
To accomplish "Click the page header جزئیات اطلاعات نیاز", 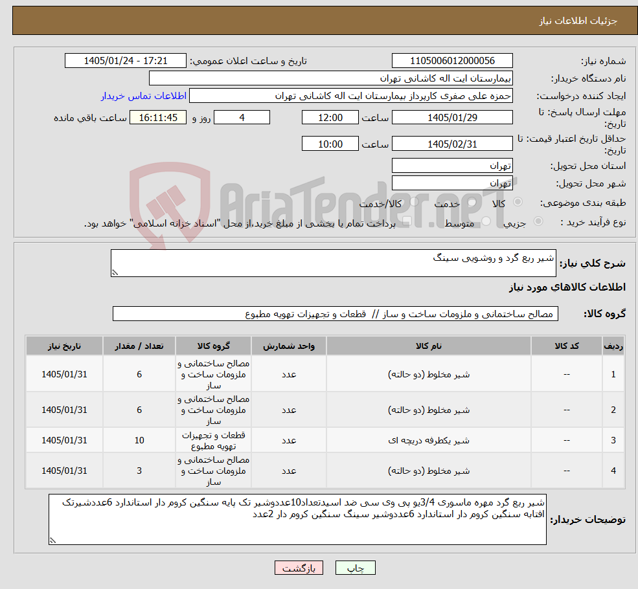I will click(578, 21).
